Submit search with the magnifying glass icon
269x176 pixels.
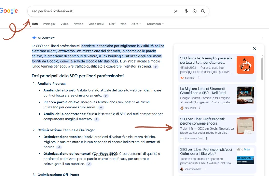(203, 11)
